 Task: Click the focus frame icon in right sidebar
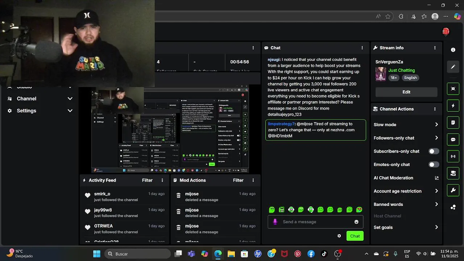click(453, 89)
